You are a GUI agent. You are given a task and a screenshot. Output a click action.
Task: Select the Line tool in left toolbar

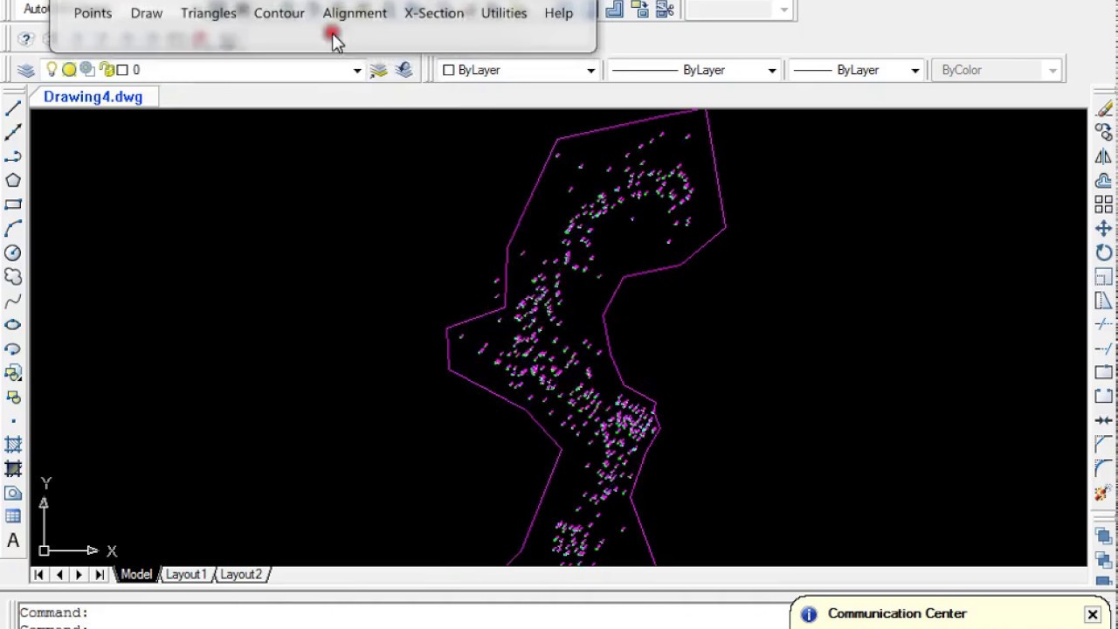pyautogui.click(x=13, y=108)
